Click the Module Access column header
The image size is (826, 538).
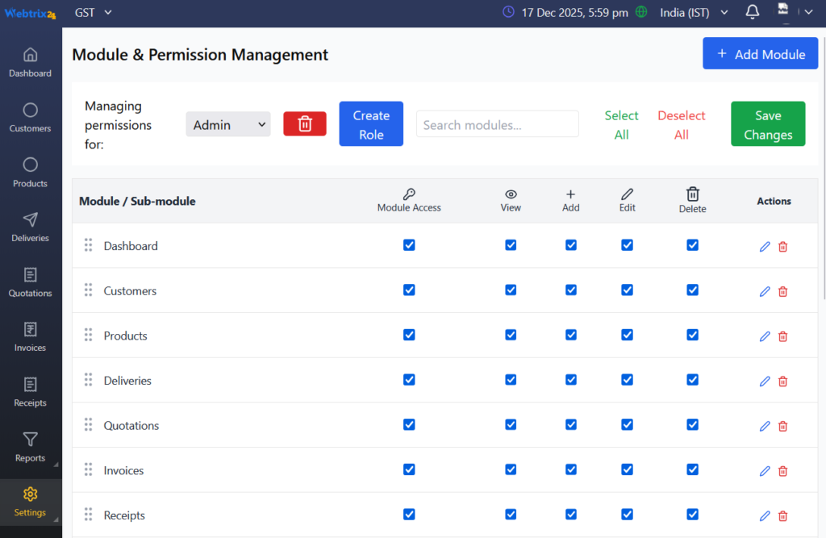tap(409, 201)
